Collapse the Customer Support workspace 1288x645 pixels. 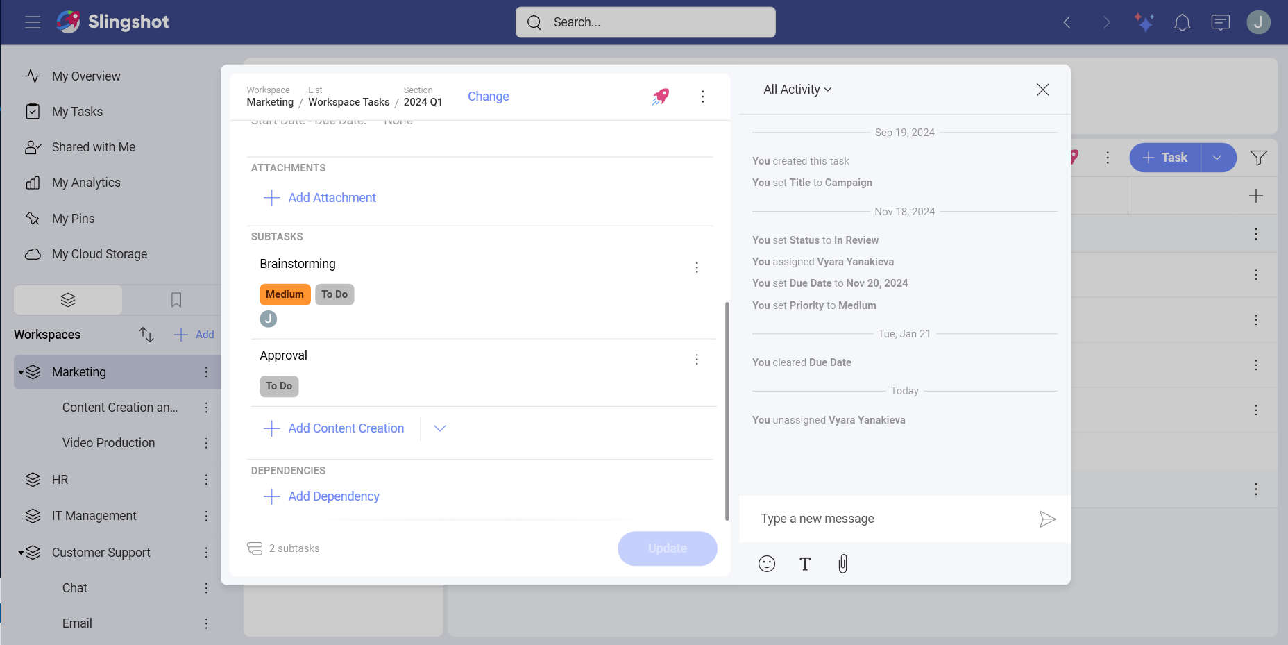click(21, 553)
